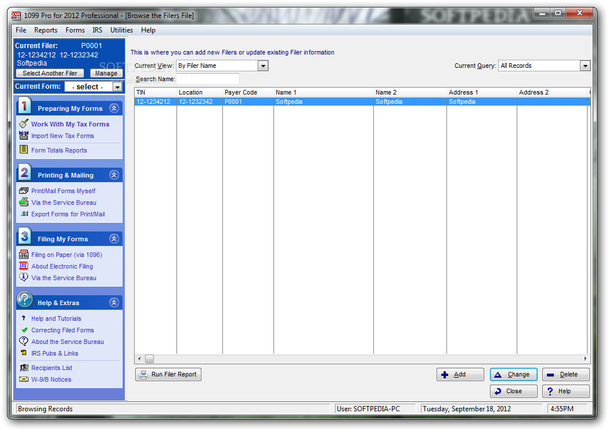Click the Payer Code column header

tap(248, 92)
